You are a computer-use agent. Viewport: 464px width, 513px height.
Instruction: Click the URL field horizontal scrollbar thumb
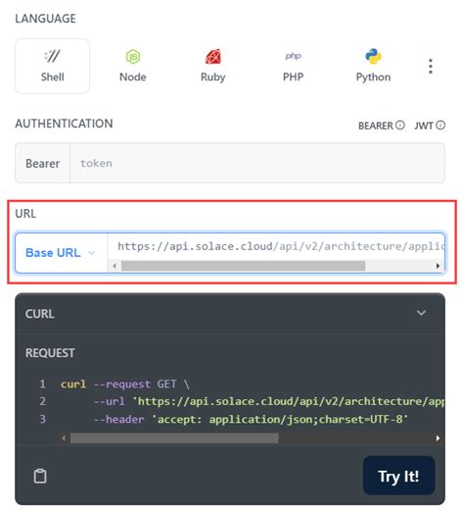(244, 266)
